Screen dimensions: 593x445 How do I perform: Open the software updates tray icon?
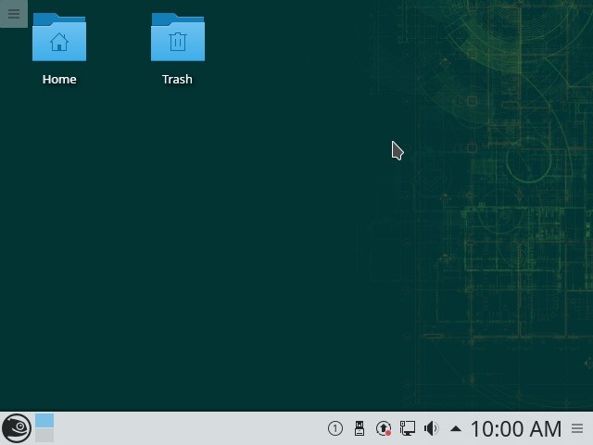click(x=383, y=428)
